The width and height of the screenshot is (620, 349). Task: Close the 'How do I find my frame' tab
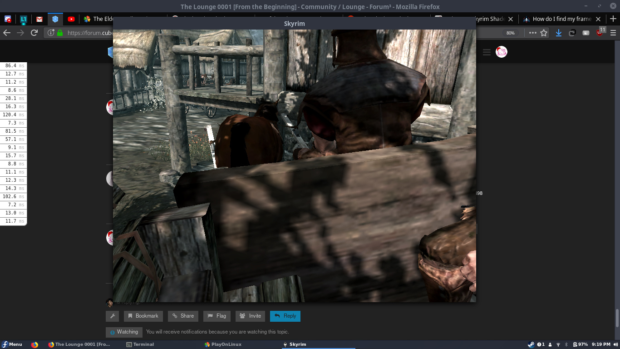pyautogui.click(x=598, y=19)
